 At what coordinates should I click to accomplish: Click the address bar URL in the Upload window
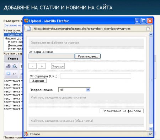[x=82, y=29]
